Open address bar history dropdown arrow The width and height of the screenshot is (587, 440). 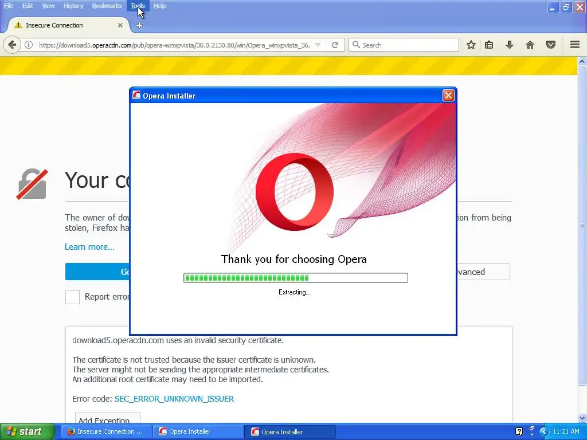click(x=318, y=45)
